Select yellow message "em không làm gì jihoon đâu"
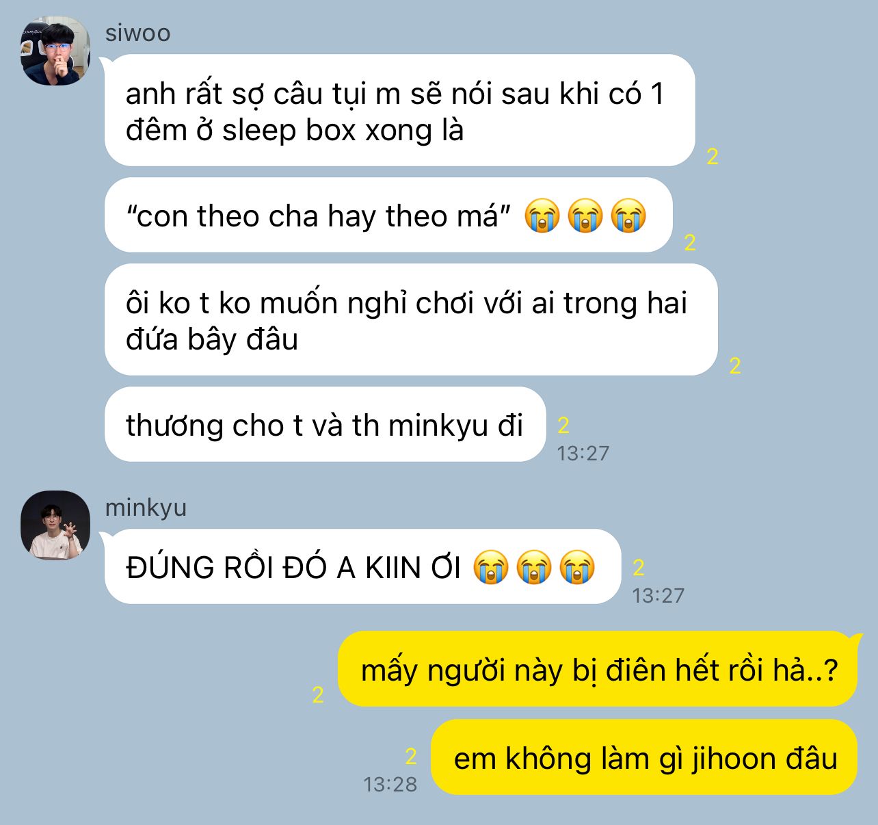This screenshot has height=825, width=878. pos(644,757)
